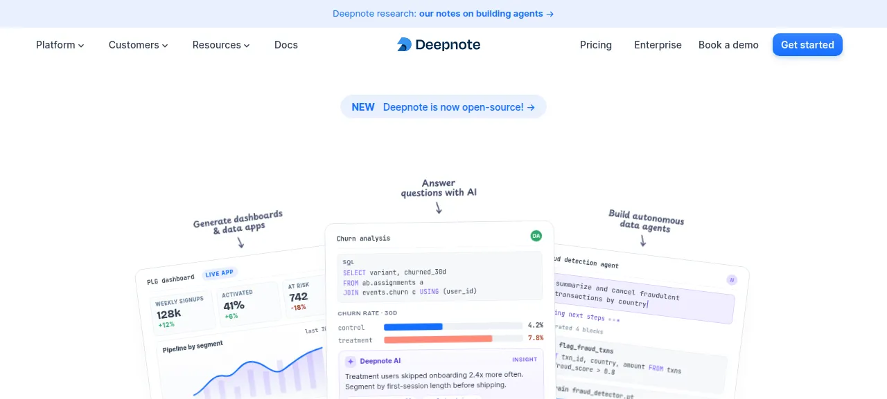This screenshot has width=887, height=399.
Task: Expand the Resources dropdown menu
Action: pyautogui.click(x=221, y=45)
